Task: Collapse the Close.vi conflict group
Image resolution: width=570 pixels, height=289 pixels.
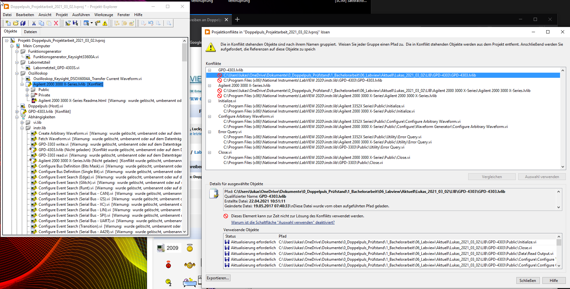Action: [x=210, y=152]
